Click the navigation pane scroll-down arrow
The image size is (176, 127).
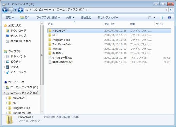tap(42, 112)
